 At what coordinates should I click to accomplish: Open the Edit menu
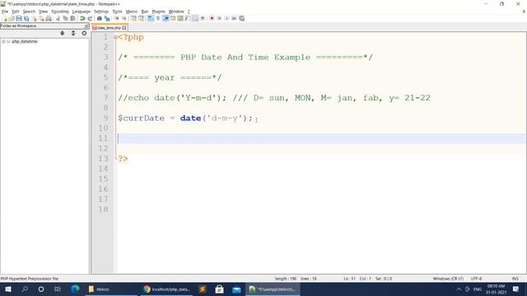click(x=16, y=12)
